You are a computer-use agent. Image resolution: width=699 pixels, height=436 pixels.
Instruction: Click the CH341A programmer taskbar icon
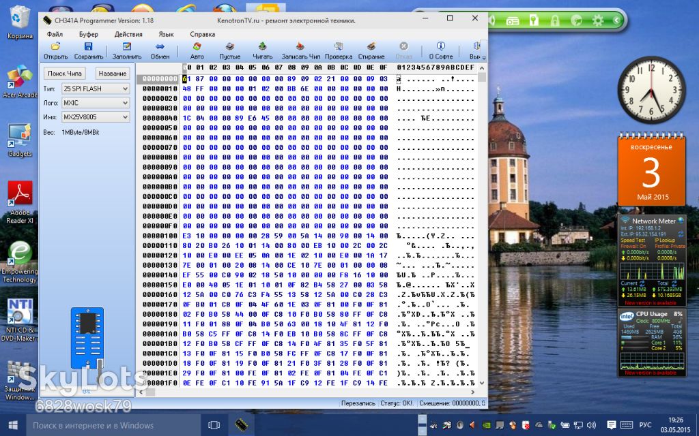241,425
